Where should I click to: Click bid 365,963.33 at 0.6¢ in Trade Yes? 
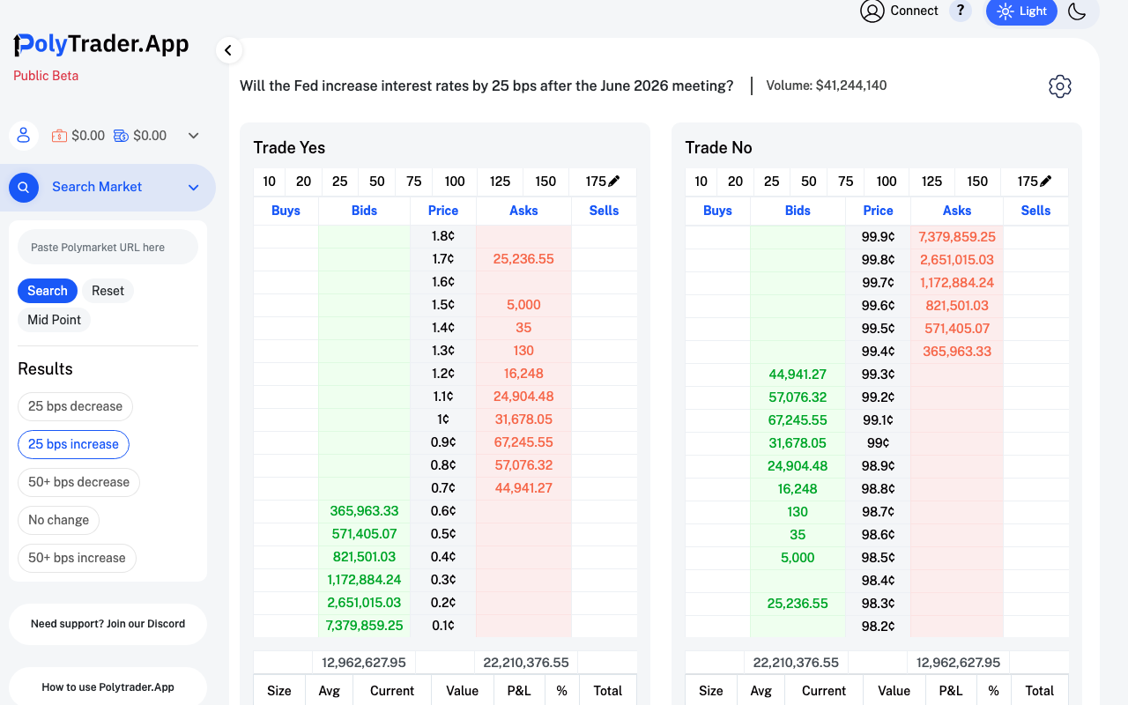364,511
